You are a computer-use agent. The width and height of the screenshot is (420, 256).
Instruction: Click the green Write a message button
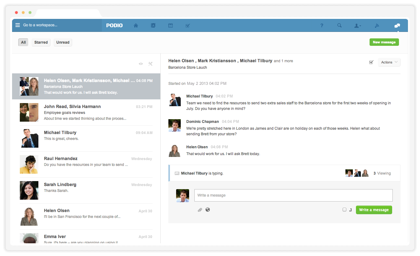pyautogui.click(x=374, y=210)
